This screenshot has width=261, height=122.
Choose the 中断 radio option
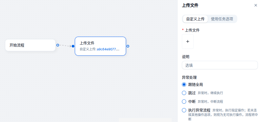[184, 102]
